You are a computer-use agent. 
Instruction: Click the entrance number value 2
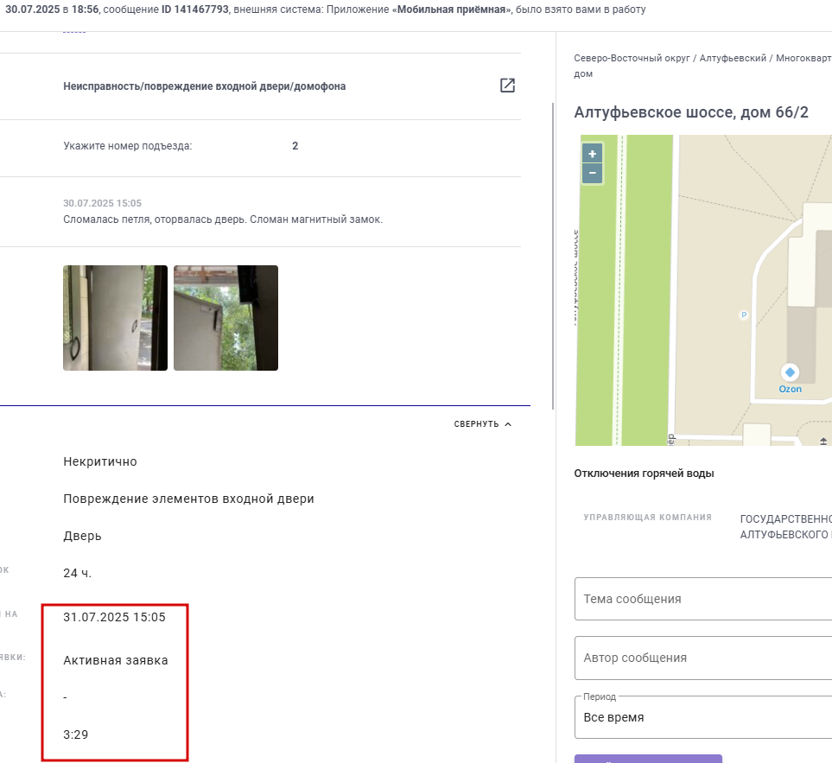click(x=295, y=146)
